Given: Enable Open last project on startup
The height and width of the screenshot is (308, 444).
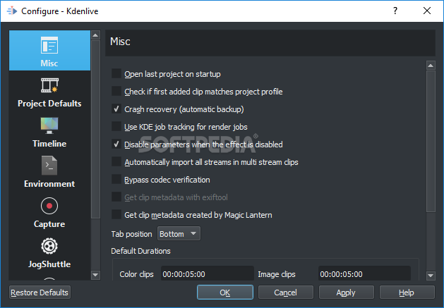Looking at the screenshot, I should pyautogui.click(x=116, y=74).
